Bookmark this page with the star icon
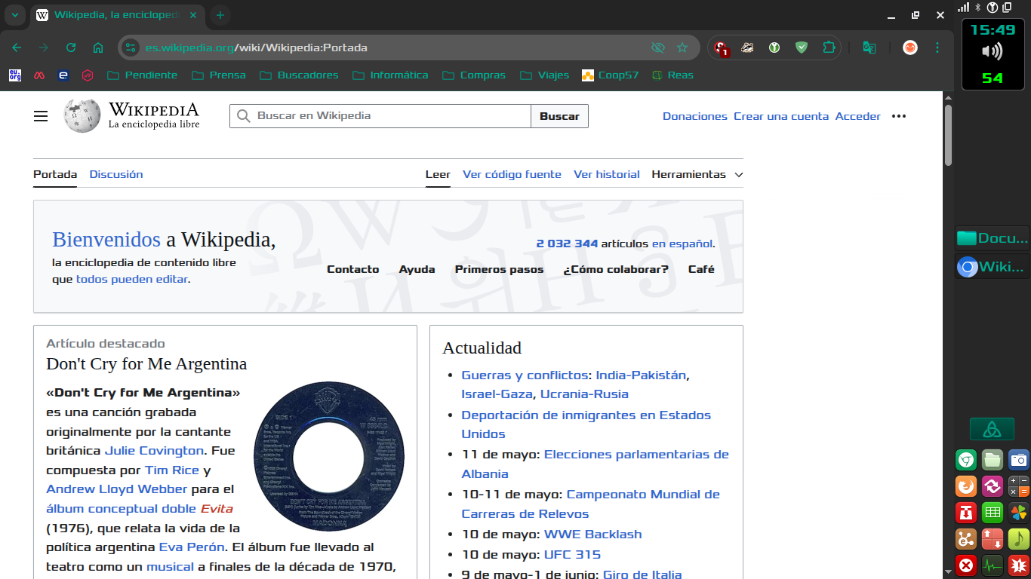This screenshot has width=1031, height=579. [682, 47]
